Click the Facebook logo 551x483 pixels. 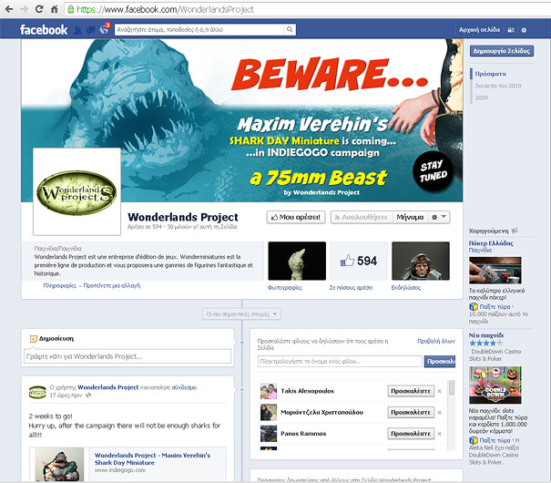pyautogui.click(x=44, y=30)
